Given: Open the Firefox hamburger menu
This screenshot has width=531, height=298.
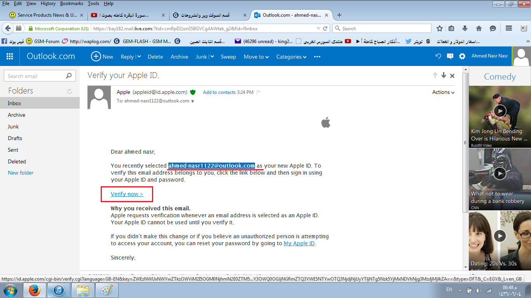Looking at the screenshot, I should point(508,28).
